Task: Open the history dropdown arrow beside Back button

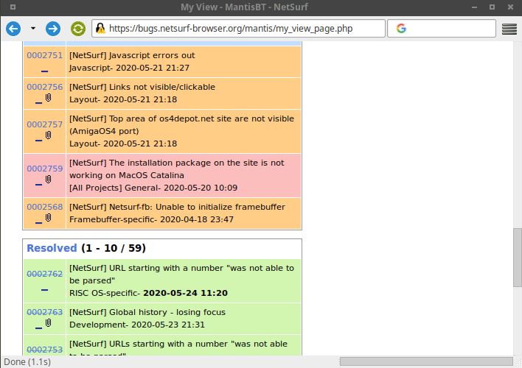Action: [32, 29]
